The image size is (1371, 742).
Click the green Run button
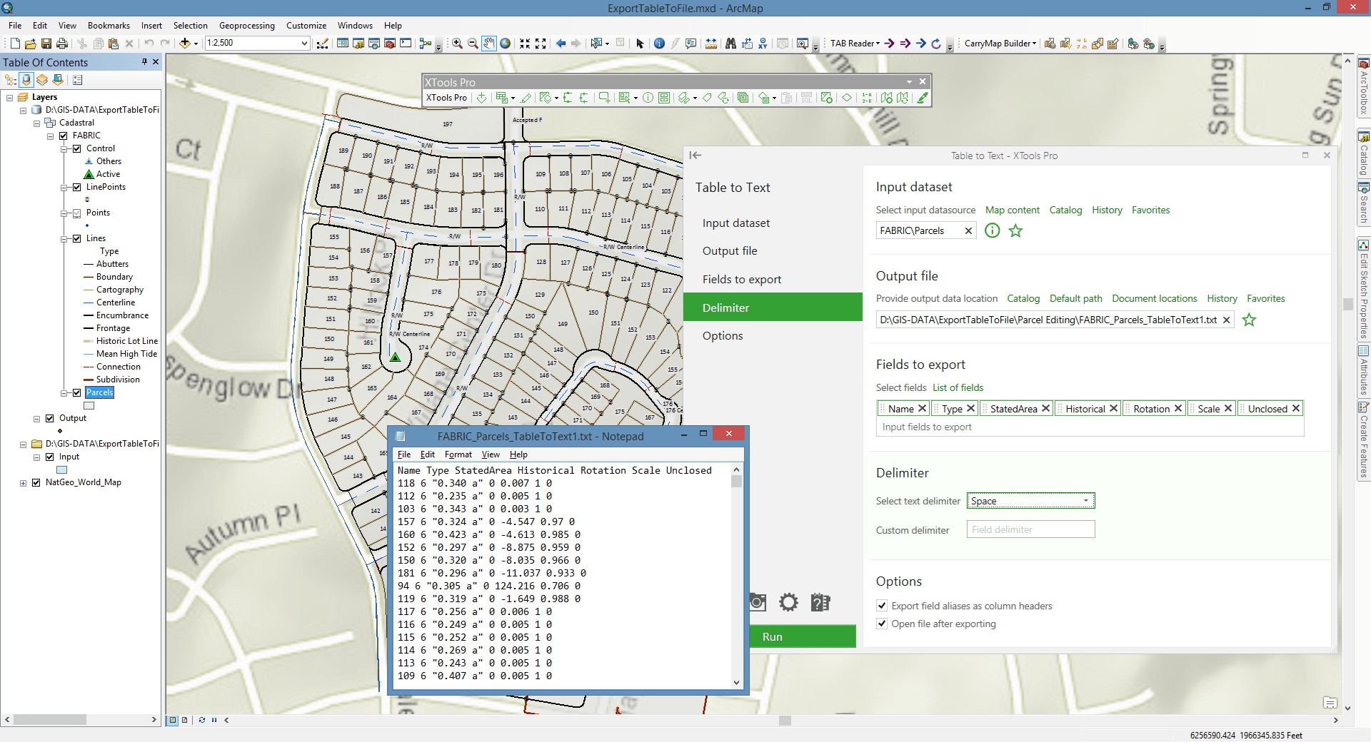[x=803, y=636]
